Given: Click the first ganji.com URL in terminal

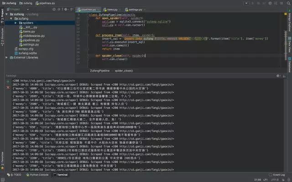Looking at the screenshot, I should [x=47, y=81].
